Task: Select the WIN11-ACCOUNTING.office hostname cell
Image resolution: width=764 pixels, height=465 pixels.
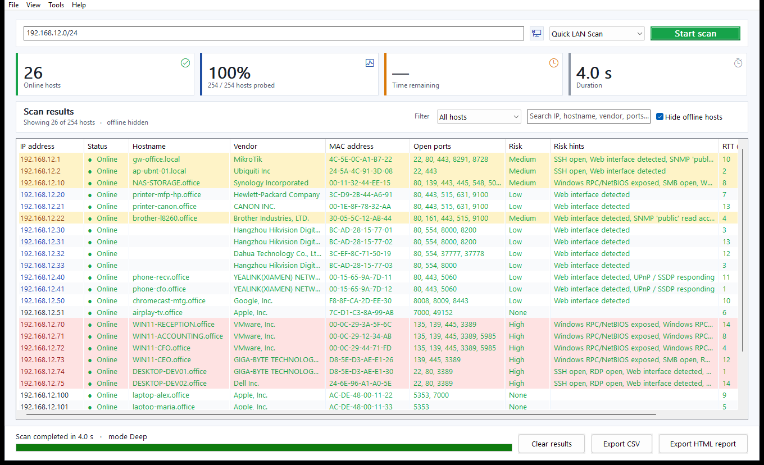Action: tap(179, 336)
